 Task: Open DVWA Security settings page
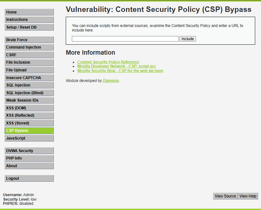29,151
